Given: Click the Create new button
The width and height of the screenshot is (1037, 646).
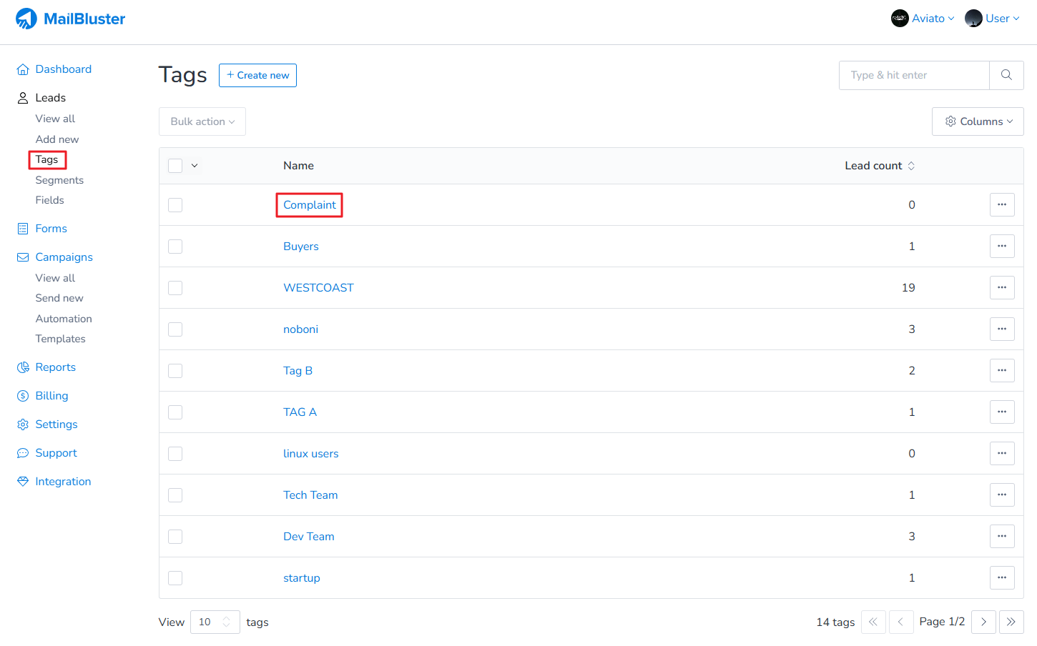Looking at the screenshot, I should (257, 75).
